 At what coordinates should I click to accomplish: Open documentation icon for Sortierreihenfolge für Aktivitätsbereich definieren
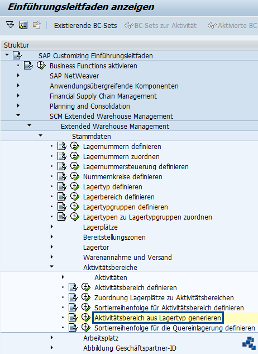click(73, 308)
